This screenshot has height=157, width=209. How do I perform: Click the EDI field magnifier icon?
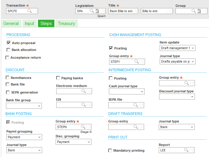pyautogui.click(x=84, y=105)
